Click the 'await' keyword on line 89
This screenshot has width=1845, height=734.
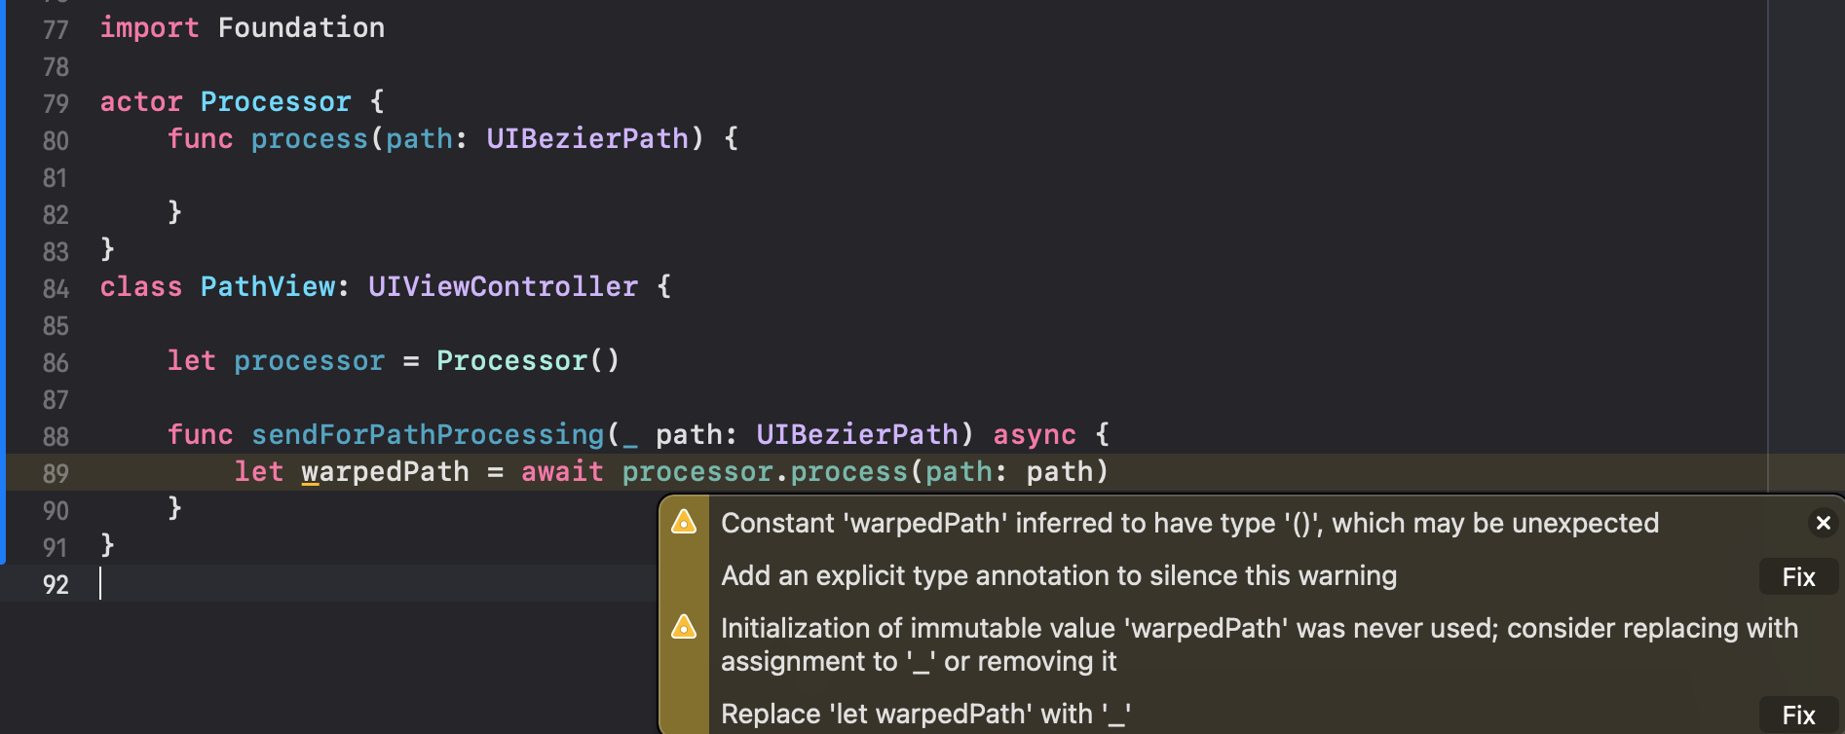coord(562,472)
